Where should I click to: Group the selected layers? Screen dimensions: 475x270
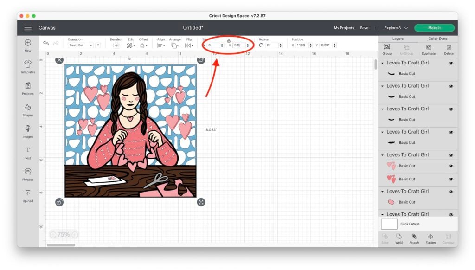point(387,49)
